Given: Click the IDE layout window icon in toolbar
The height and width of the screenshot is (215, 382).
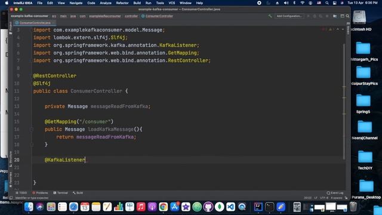Looking at the screenshot, I should (342, 16).
